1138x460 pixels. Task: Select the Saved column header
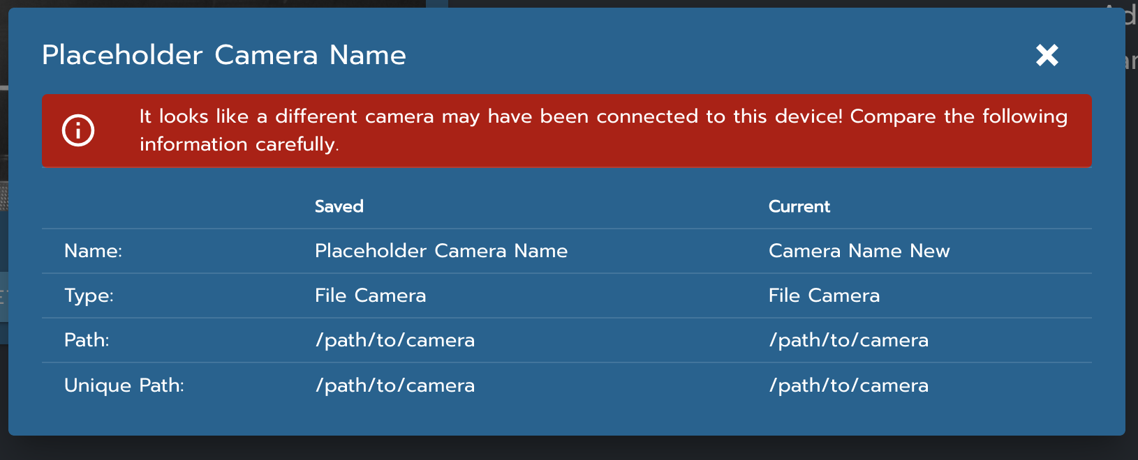point(339,206)
